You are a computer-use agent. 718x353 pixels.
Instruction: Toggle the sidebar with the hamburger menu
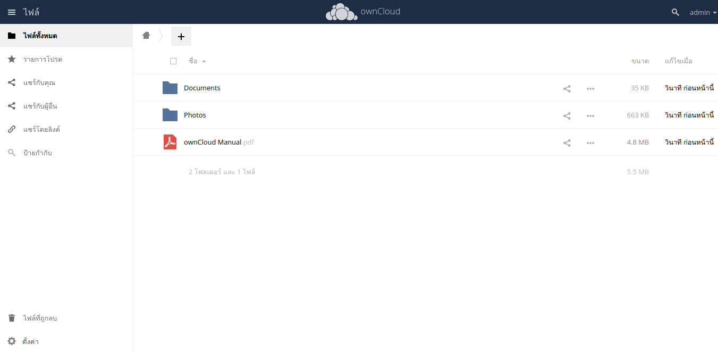point(11,12)
